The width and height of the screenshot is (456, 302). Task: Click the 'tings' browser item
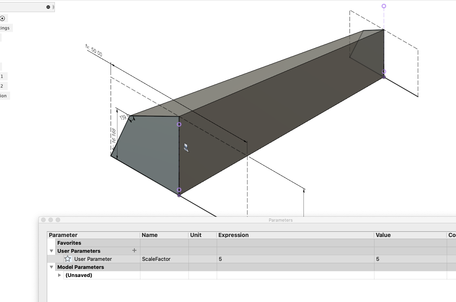pos(5,28)
